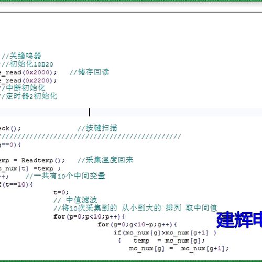Click the long slash comment divider line

(x=91, y=136)
